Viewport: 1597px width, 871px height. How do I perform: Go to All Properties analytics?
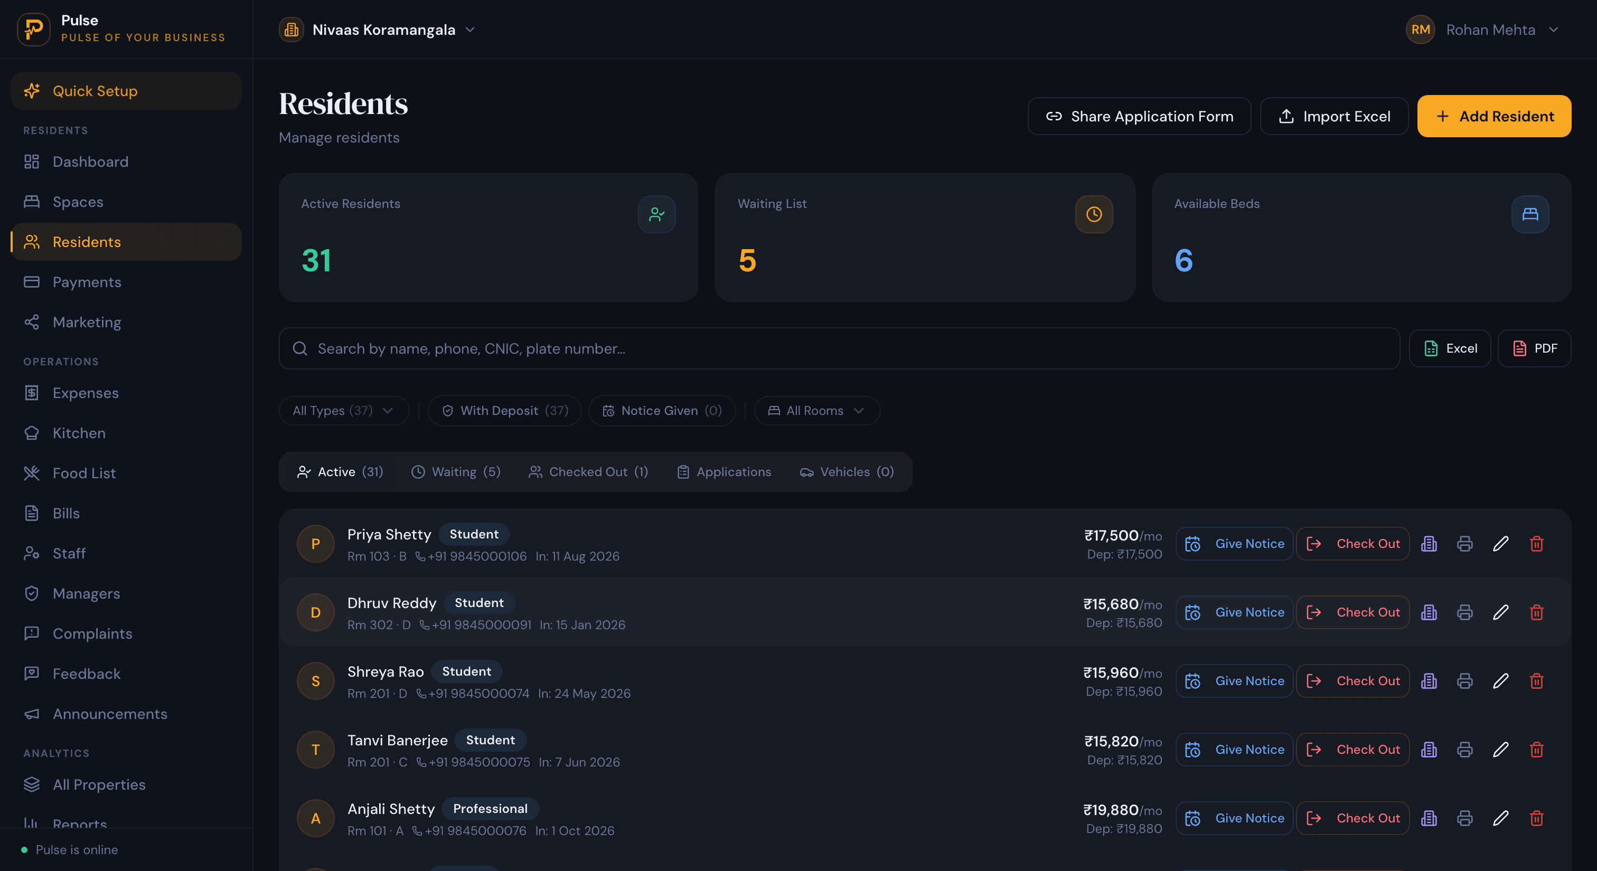pyautogui.click(x=126, y=784)
